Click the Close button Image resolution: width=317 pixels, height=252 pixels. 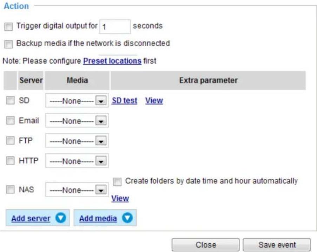206,245
